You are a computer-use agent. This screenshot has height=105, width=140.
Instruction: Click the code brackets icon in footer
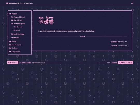20,62
